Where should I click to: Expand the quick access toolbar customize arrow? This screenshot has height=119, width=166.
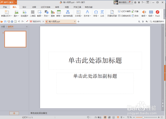click(x=27, y=21)
